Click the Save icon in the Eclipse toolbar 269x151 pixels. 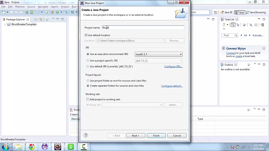tap(11, 12)
